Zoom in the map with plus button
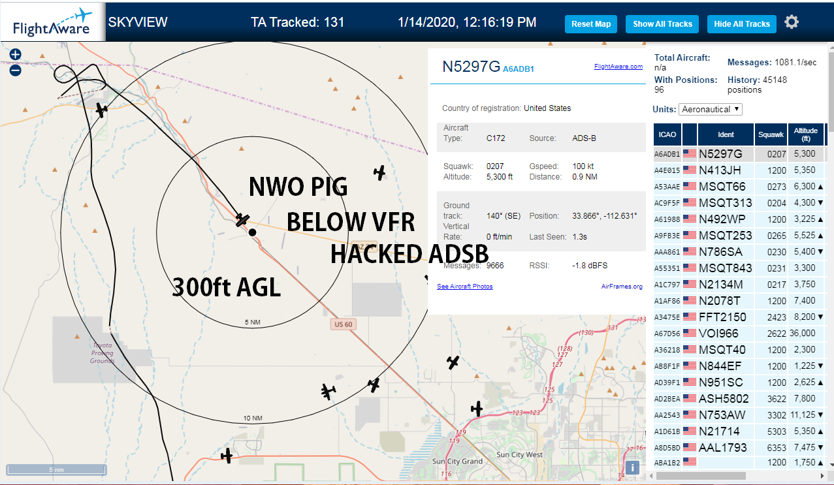 (x=16, y=55)
